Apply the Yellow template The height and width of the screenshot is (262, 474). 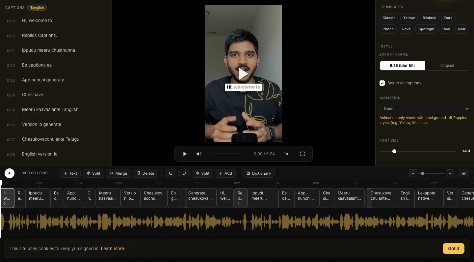click(409, 18)
